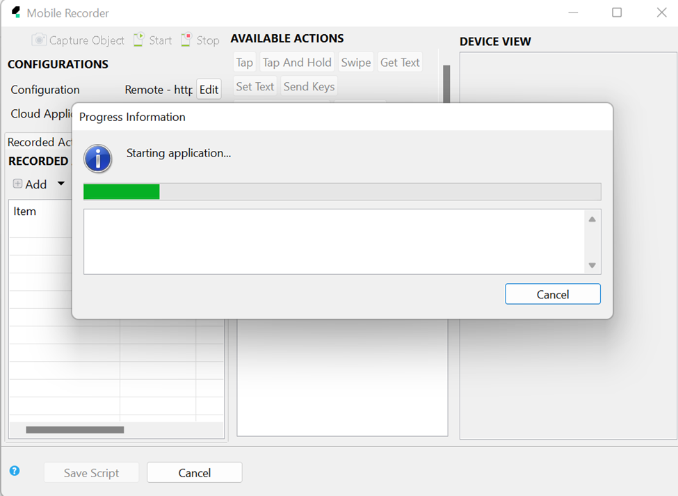Select the Tap And Hold action

coord(297,63)
